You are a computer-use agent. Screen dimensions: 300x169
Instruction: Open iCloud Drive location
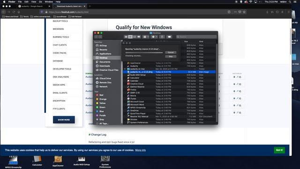tap(105, 78)
